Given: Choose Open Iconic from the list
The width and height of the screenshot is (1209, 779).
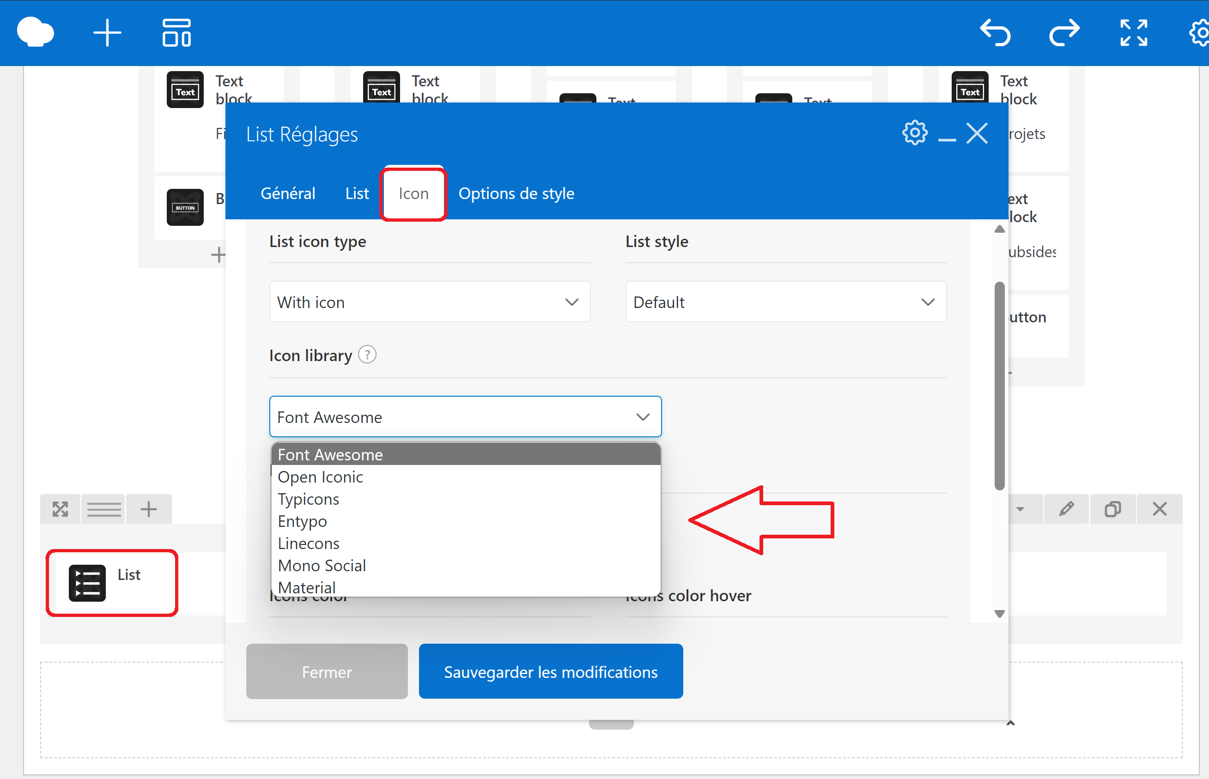Looking at the screenshot, I should tap(466, 477).
